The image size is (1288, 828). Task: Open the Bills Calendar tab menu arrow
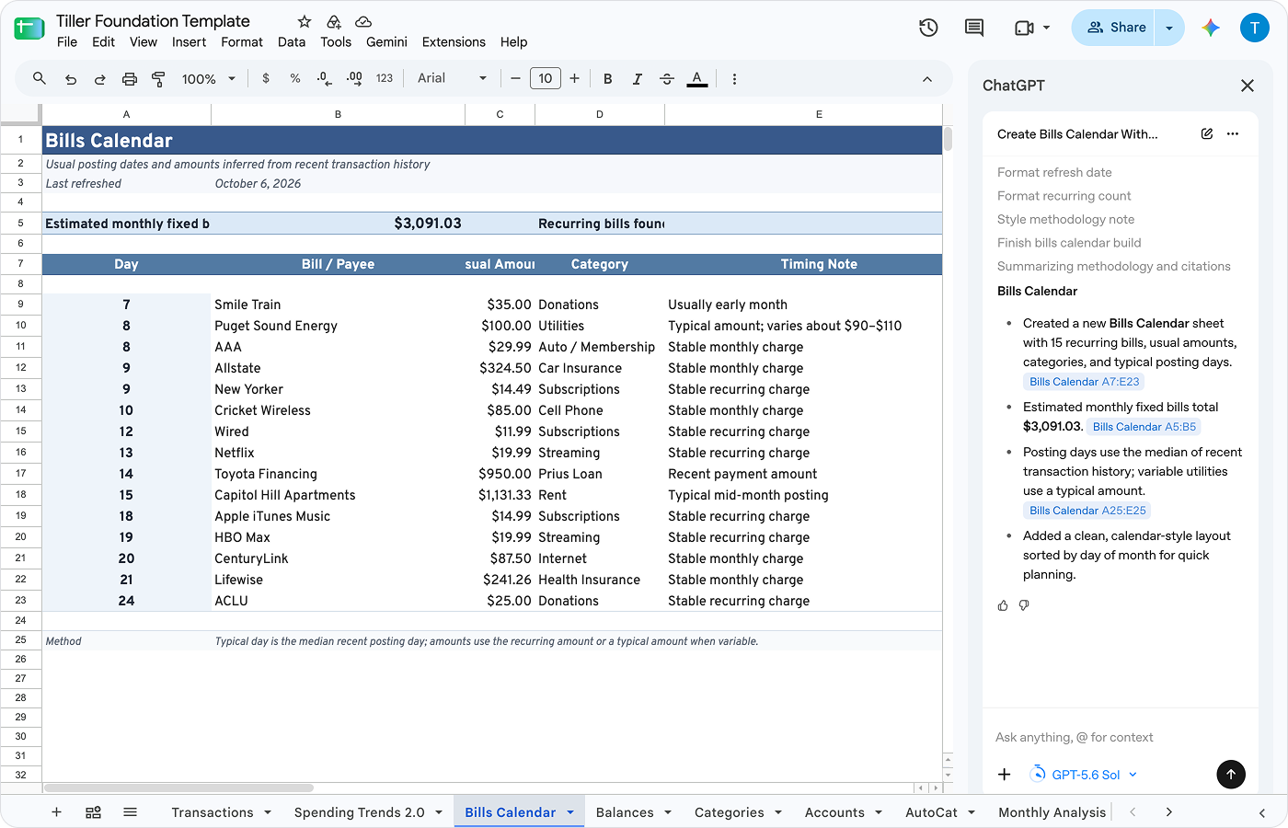(x=570, y=812)
